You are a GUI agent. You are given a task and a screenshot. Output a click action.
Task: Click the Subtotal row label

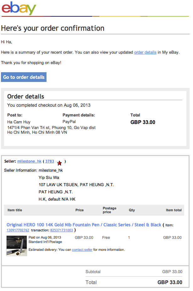tap(93, 272)
